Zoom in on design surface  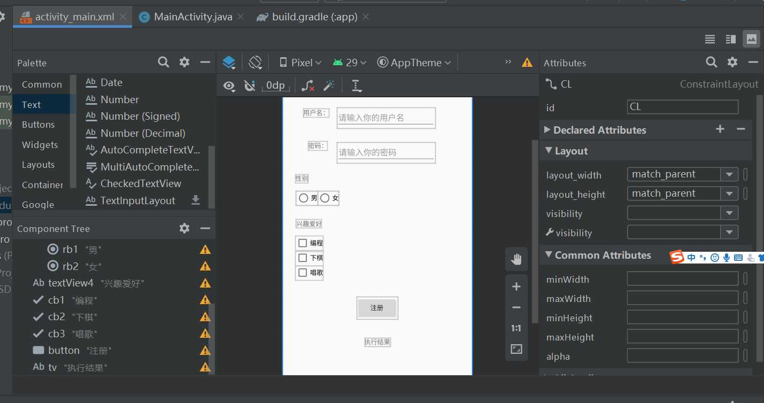pyautogui.click(x=516, y=287)
